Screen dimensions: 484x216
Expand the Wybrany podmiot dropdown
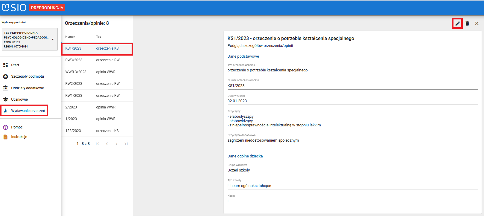tap(53, 39)
